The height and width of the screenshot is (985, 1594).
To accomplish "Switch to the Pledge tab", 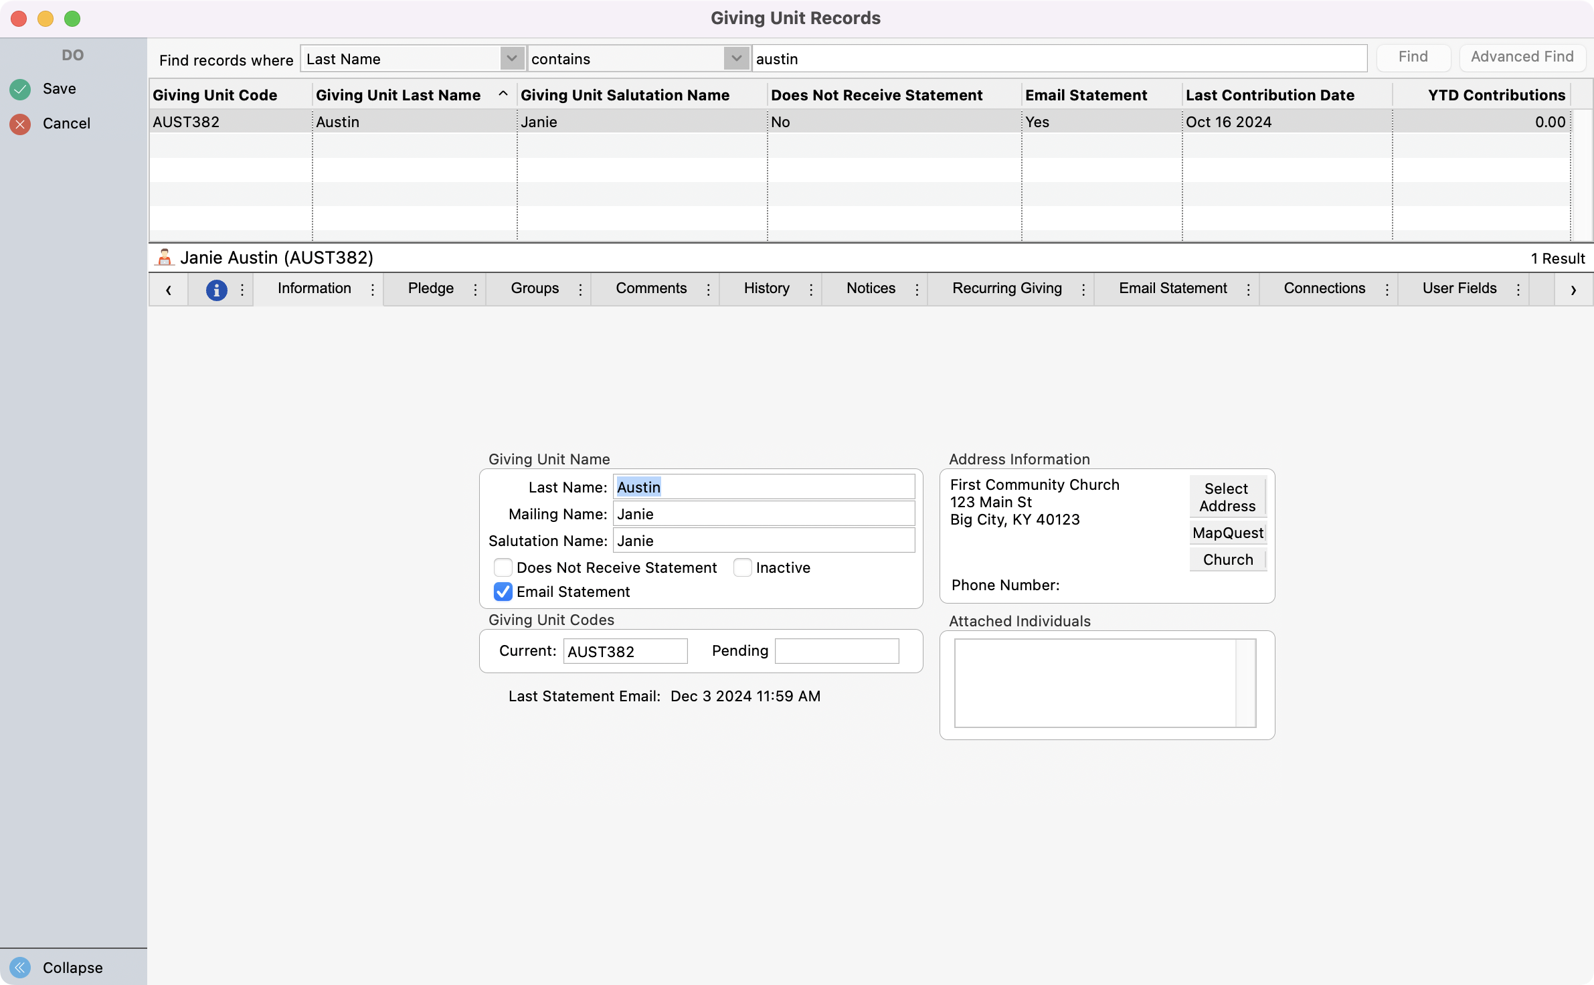I will [431, 289].
